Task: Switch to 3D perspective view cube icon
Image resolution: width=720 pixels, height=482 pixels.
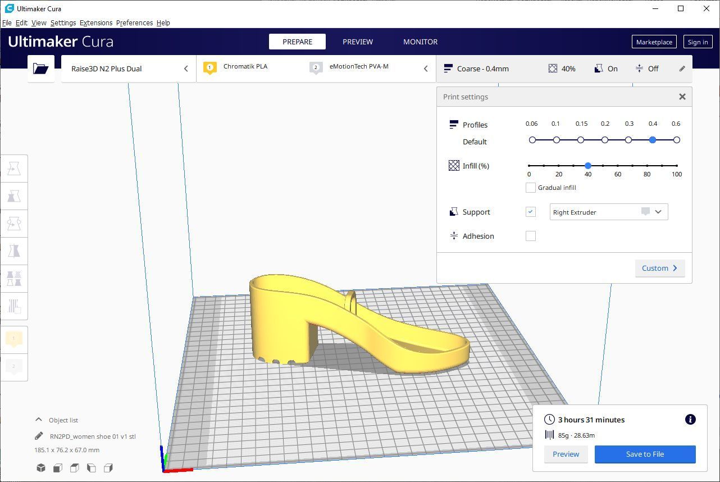Action: (x=41, y=468)
